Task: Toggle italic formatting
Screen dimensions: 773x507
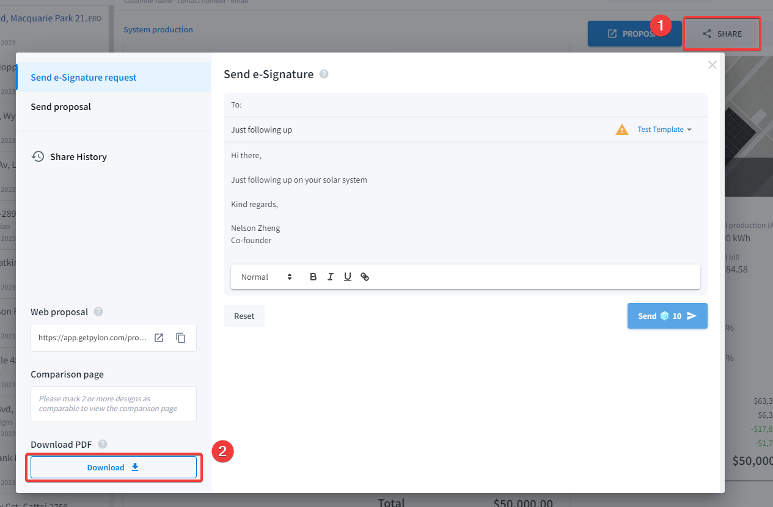Action: click(331, 277)
